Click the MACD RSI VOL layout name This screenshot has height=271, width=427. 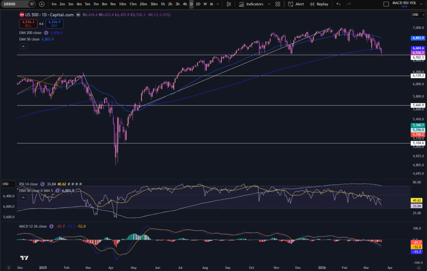404,3
